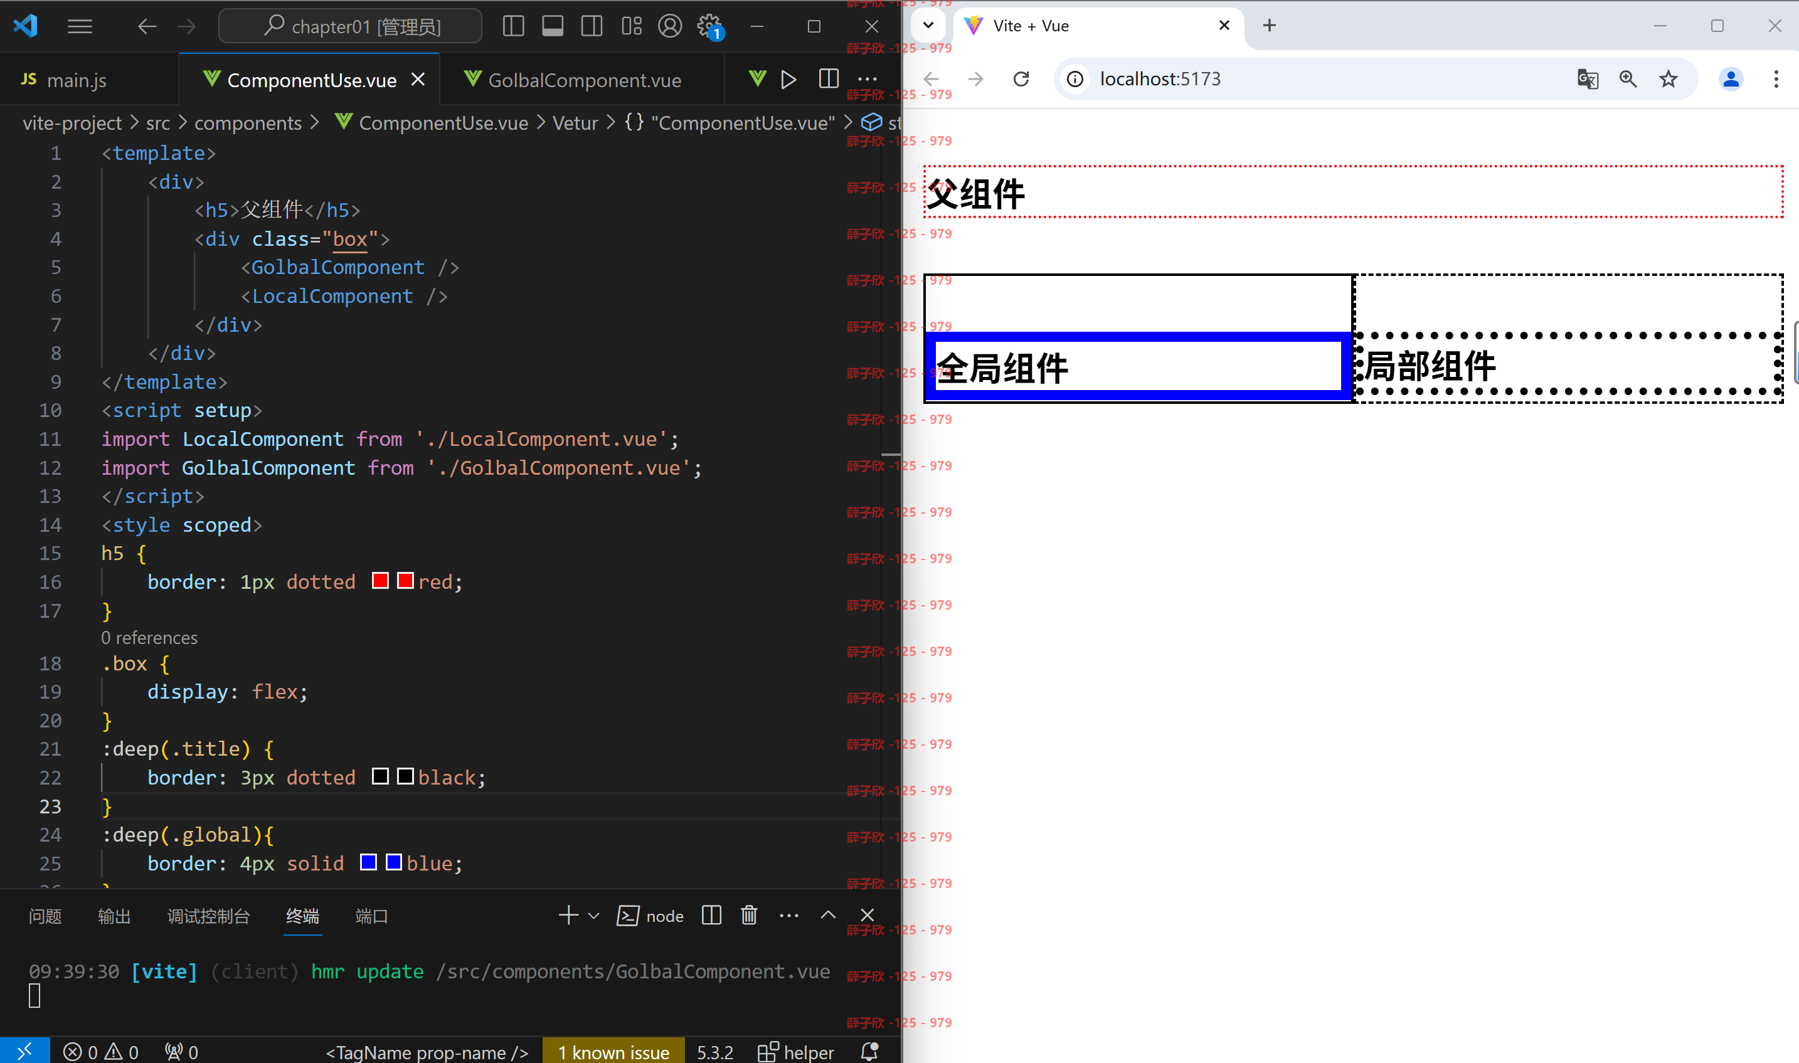Open errors and warnings count in status bar
1799x1063 pixels.
[x=101, y=1052]
